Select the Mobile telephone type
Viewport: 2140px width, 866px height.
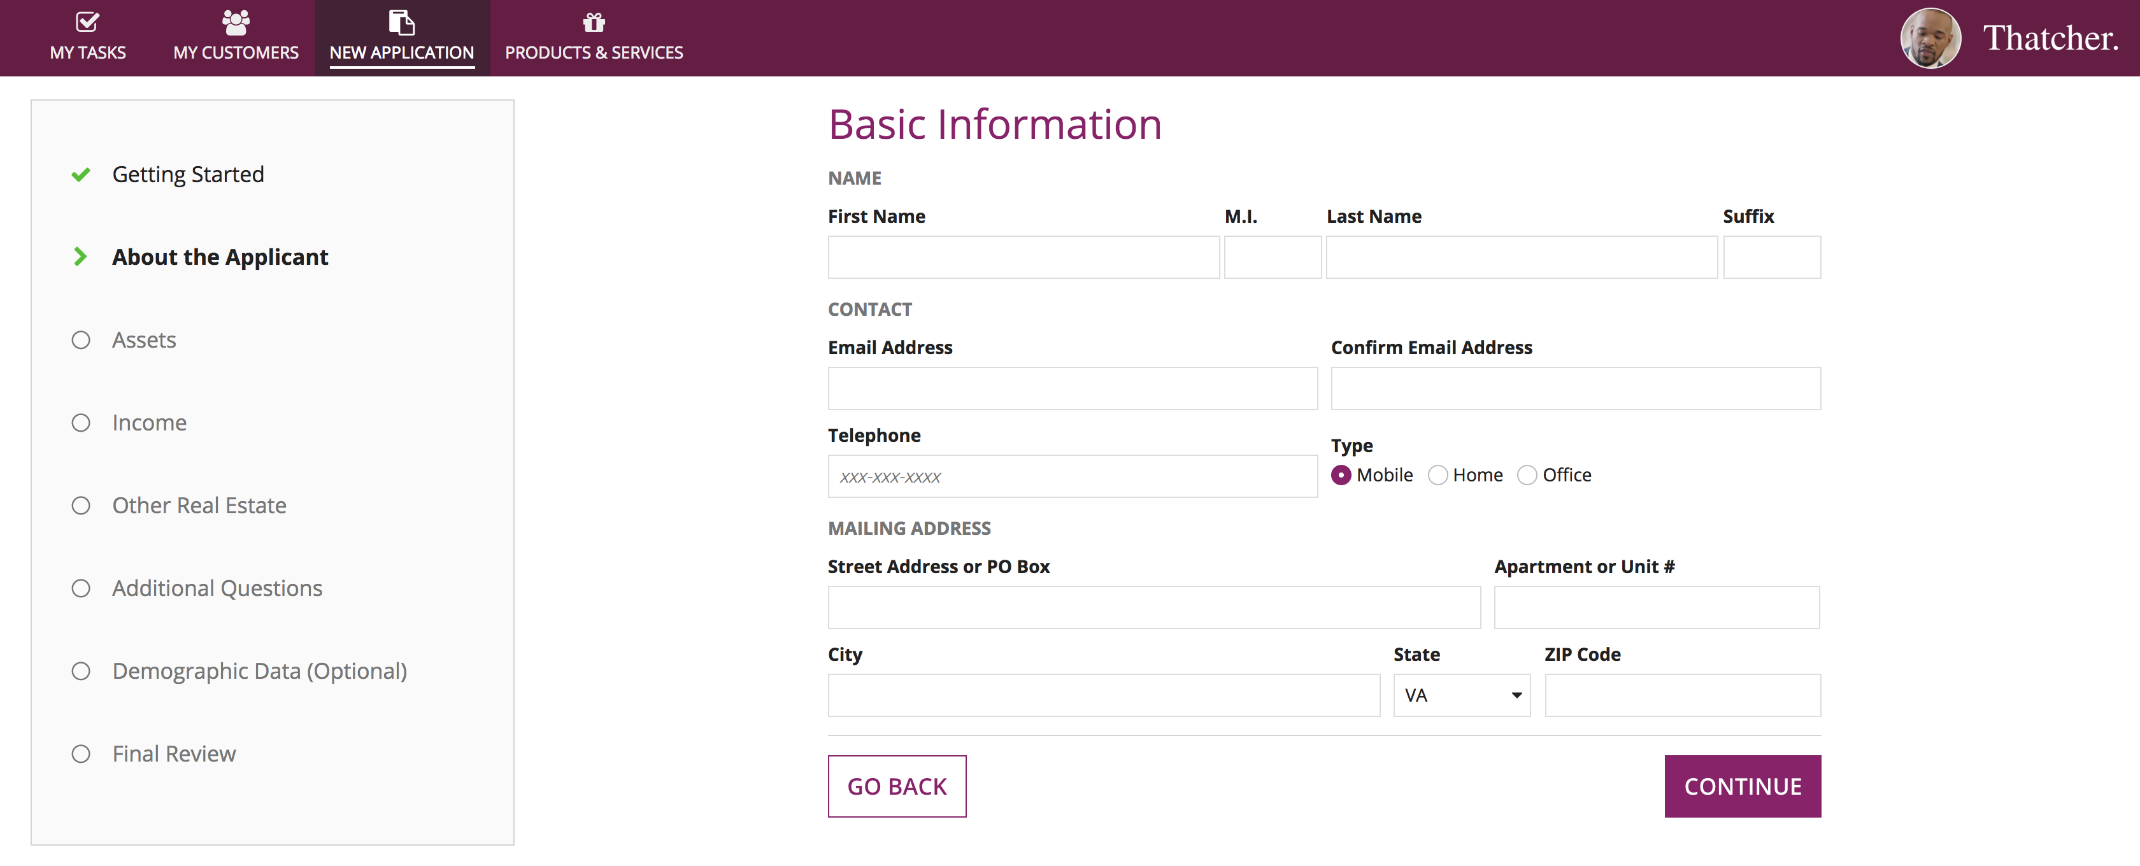pyautogui.click(x=1341, y=475)
